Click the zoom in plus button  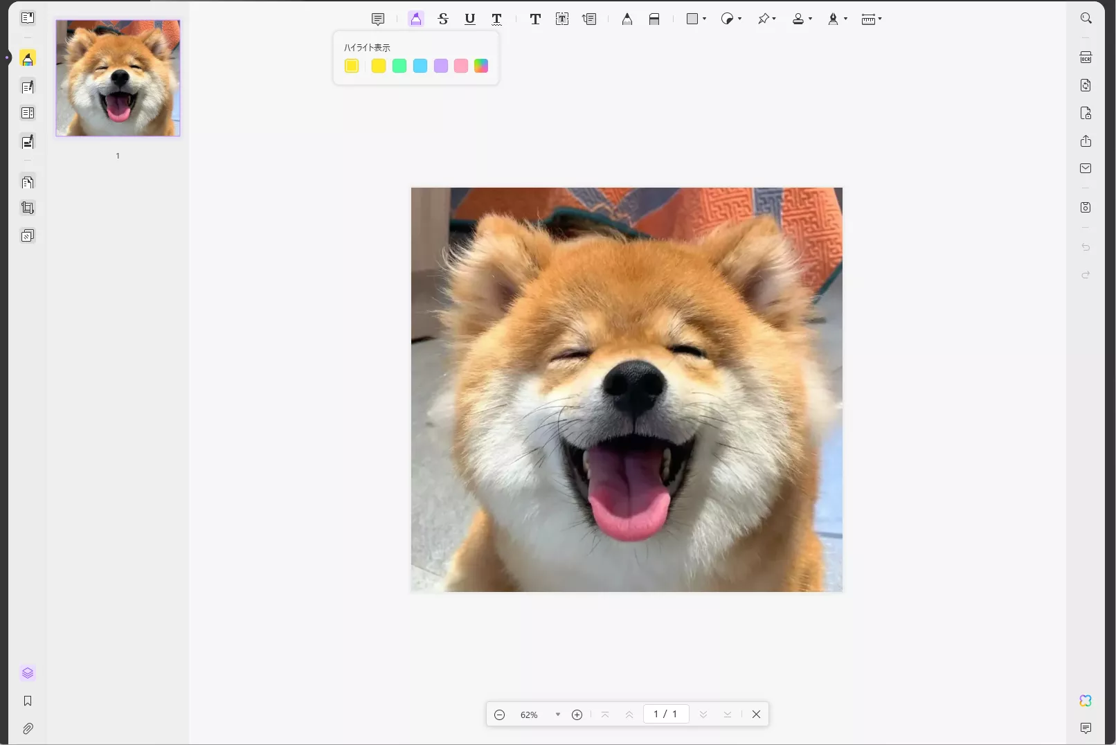pos(577,715)
